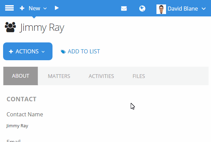Click the David Blane user name
Image resolution: width=211 pixels, height=142 pixels.
tap(183, 9)
